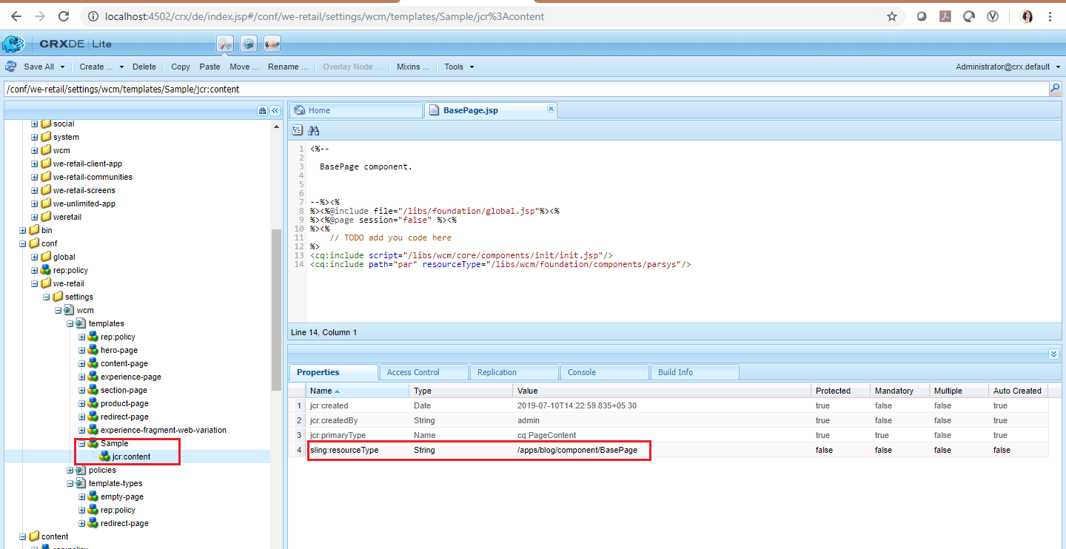The image size is (1066, 549).
Task: Click Move ... in the toolbar
Action: tap(244, 67)
